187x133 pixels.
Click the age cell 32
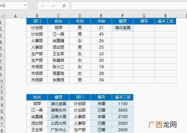point(101,54)
